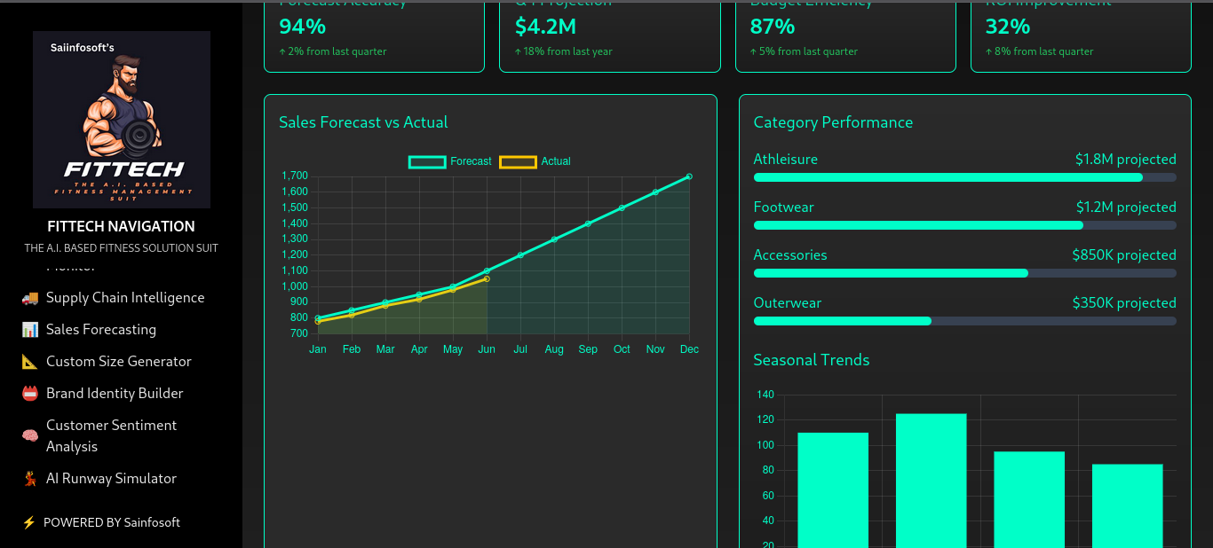
Task: Open the Sales Forecasting page
Action: 101,330
